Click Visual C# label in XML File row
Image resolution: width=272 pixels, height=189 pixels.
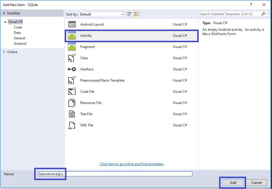(x=180, y=125)
